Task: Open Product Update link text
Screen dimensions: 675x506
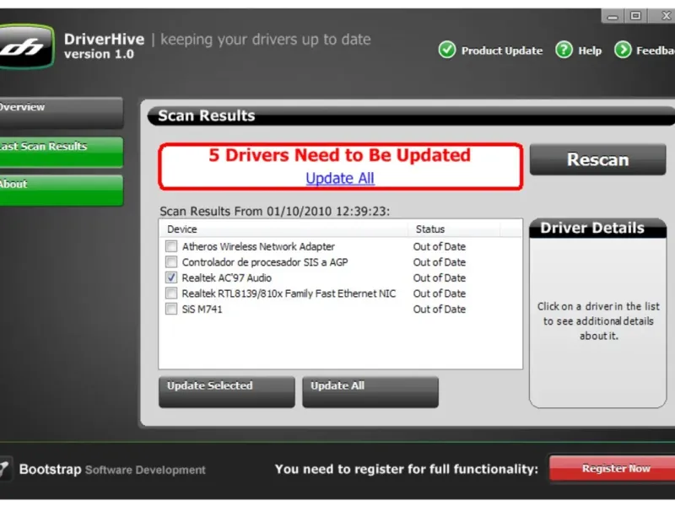Action: pos(502,51)
